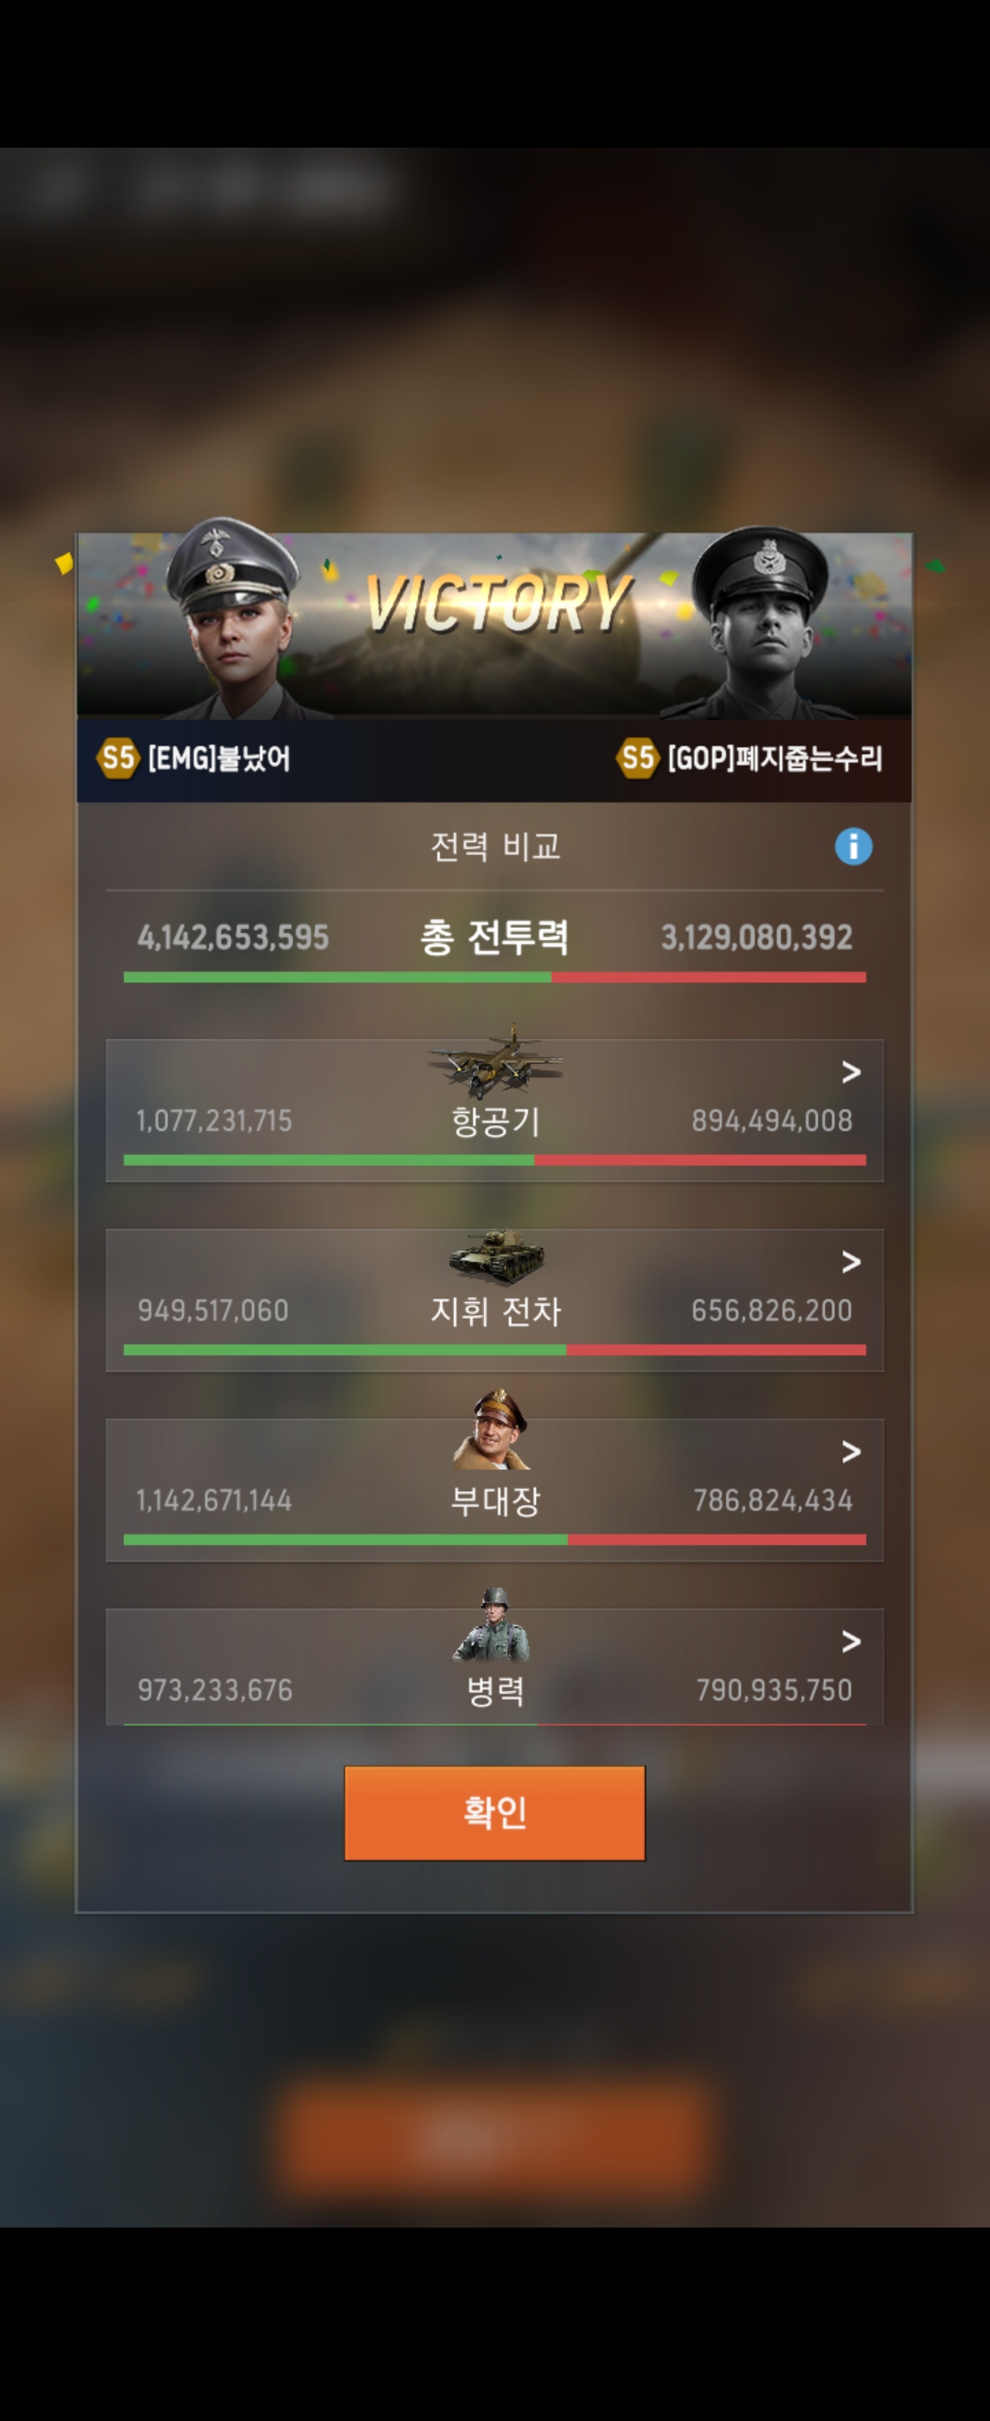This screenshot has width=990, height=2421.
Task: Click the soldier icon above 병력
Action: tap(492, 1624)
